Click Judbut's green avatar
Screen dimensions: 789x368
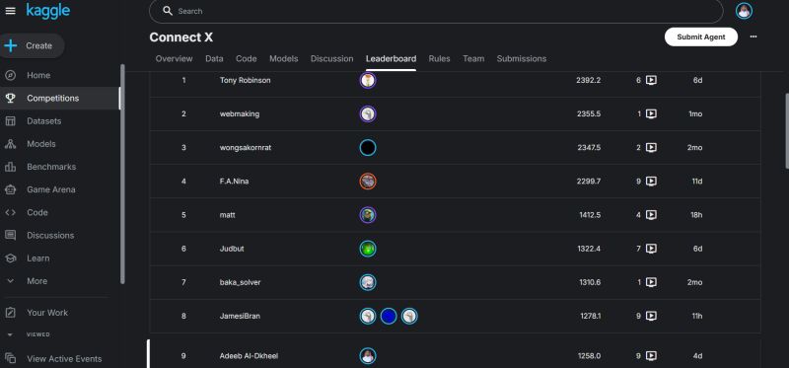pos(368,249)
